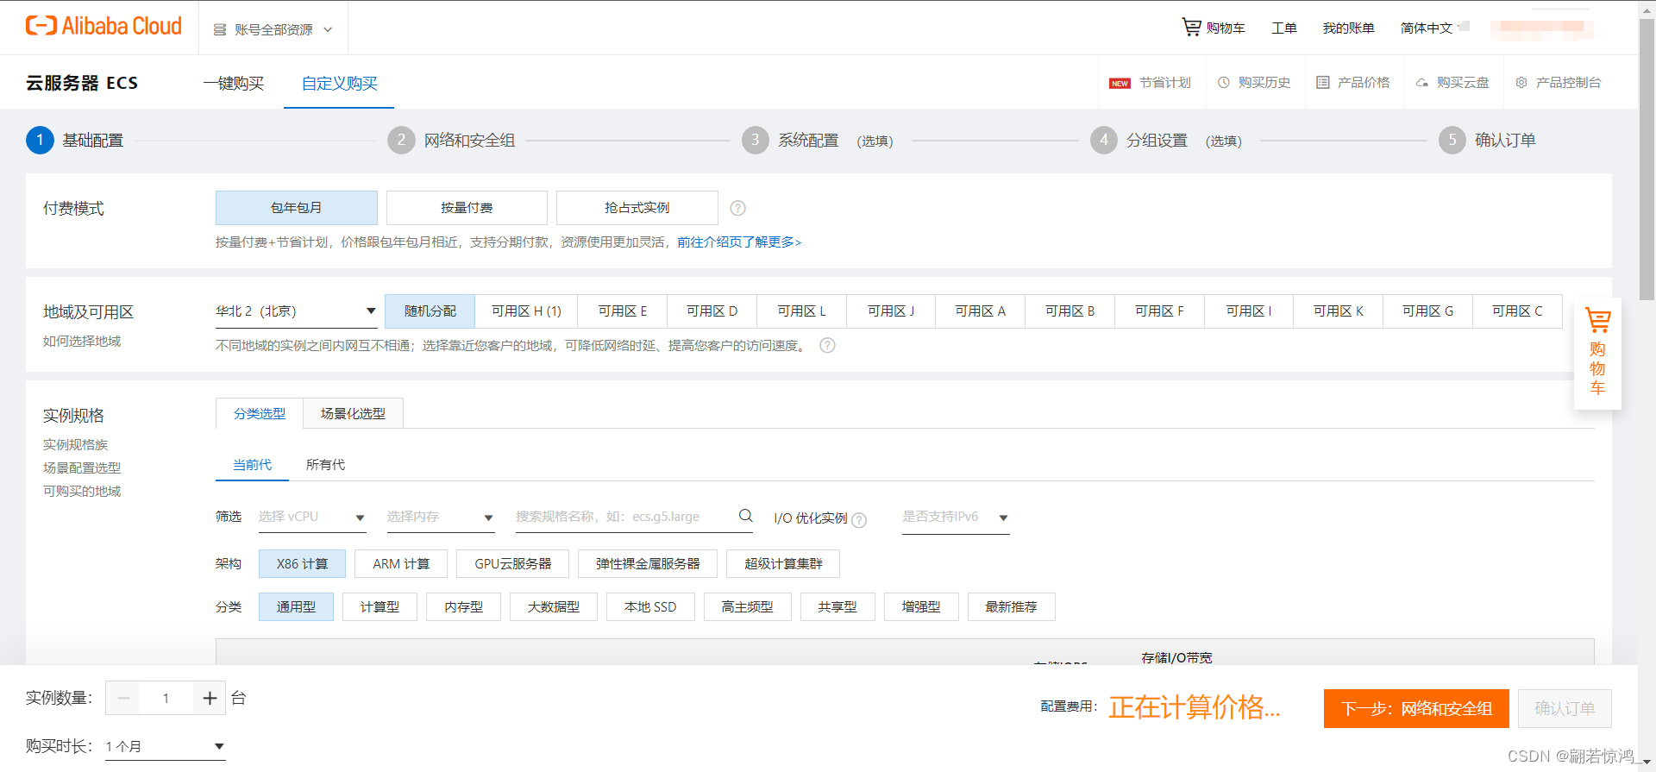Select 按量付费 billing mode
Screen dimensions: 1656x772
(467, 208)
